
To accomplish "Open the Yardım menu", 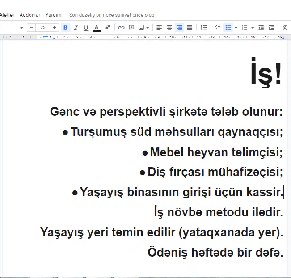I will click(54, 15).
